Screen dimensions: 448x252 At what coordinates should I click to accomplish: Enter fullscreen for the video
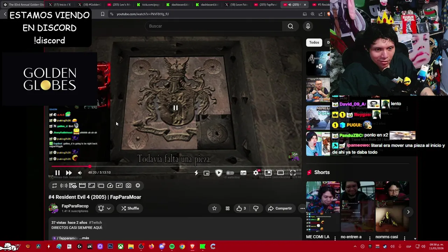tap(293, 173)
